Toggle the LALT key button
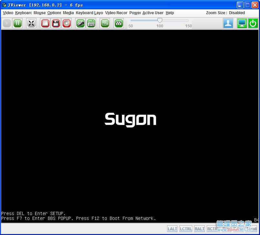 pos(172,229)
